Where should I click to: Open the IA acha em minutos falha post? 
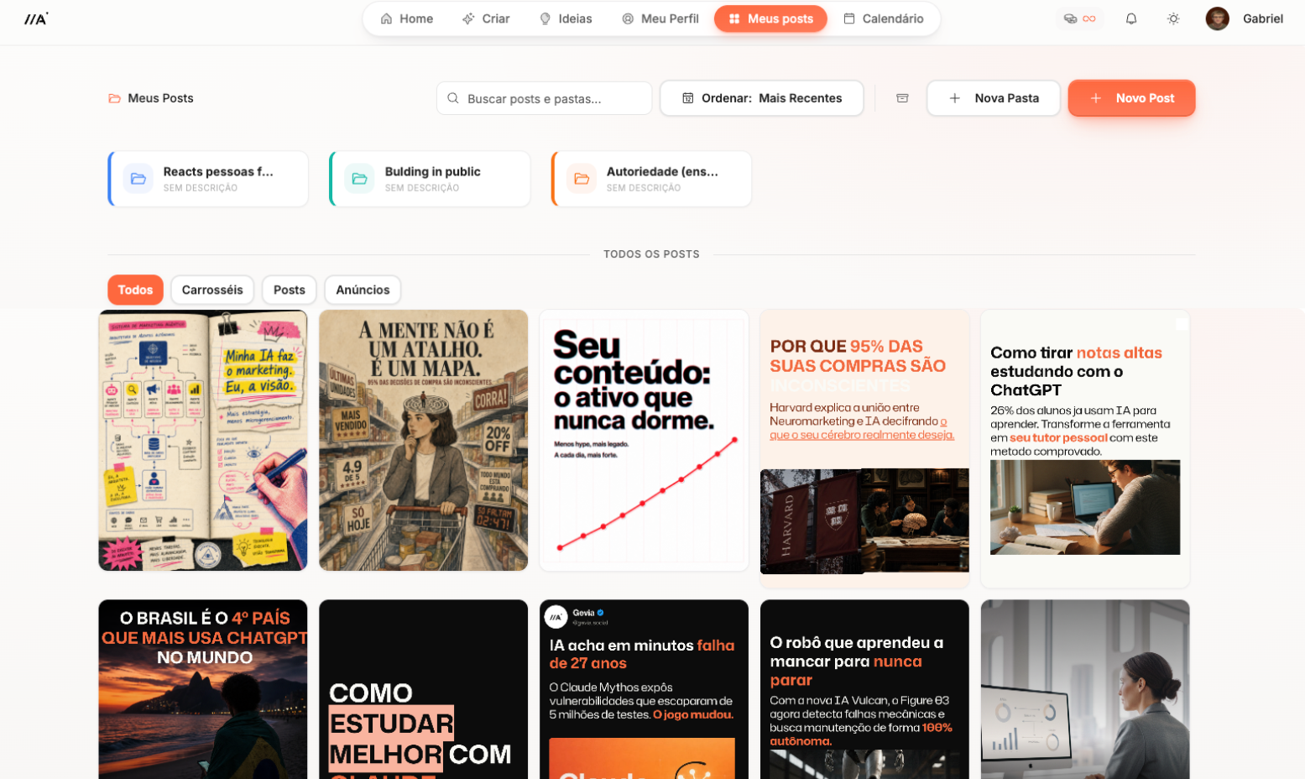tap(644, 689)
